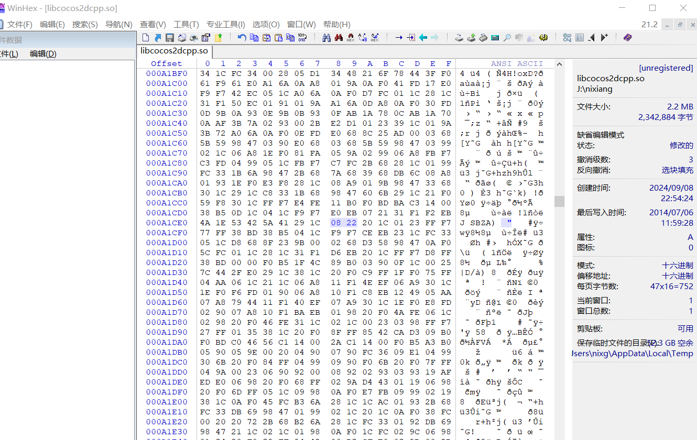The height and width of the screenshot is (440, 697).
Task: Open Find Hex Values red binoculars icon
Action: coord(351,38)
